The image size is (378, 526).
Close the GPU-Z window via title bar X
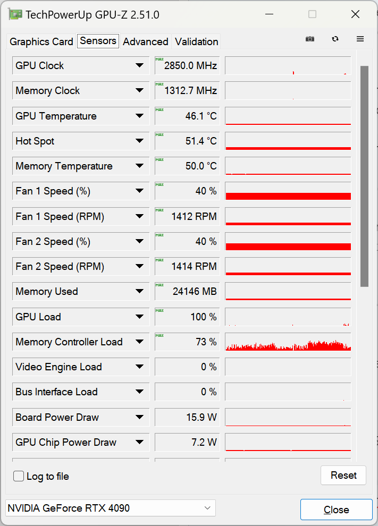[x=355, y=14]
